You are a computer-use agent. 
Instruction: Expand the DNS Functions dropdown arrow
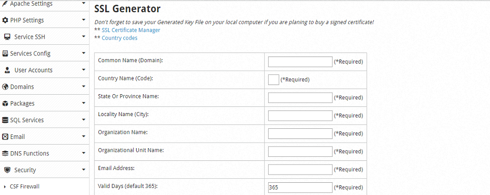[84, 153]
